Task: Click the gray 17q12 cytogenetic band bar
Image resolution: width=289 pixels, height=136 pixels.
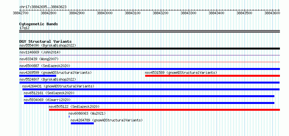Action: tap(149, 31)
